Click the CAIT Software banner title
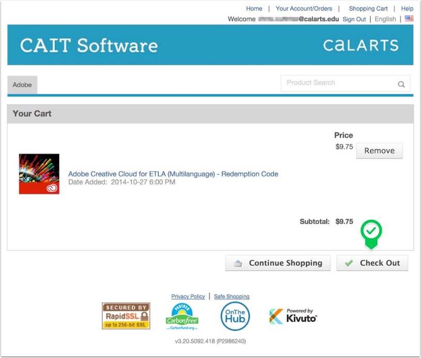Viewport: 421px width, 358px height. [x=88, y=46]
